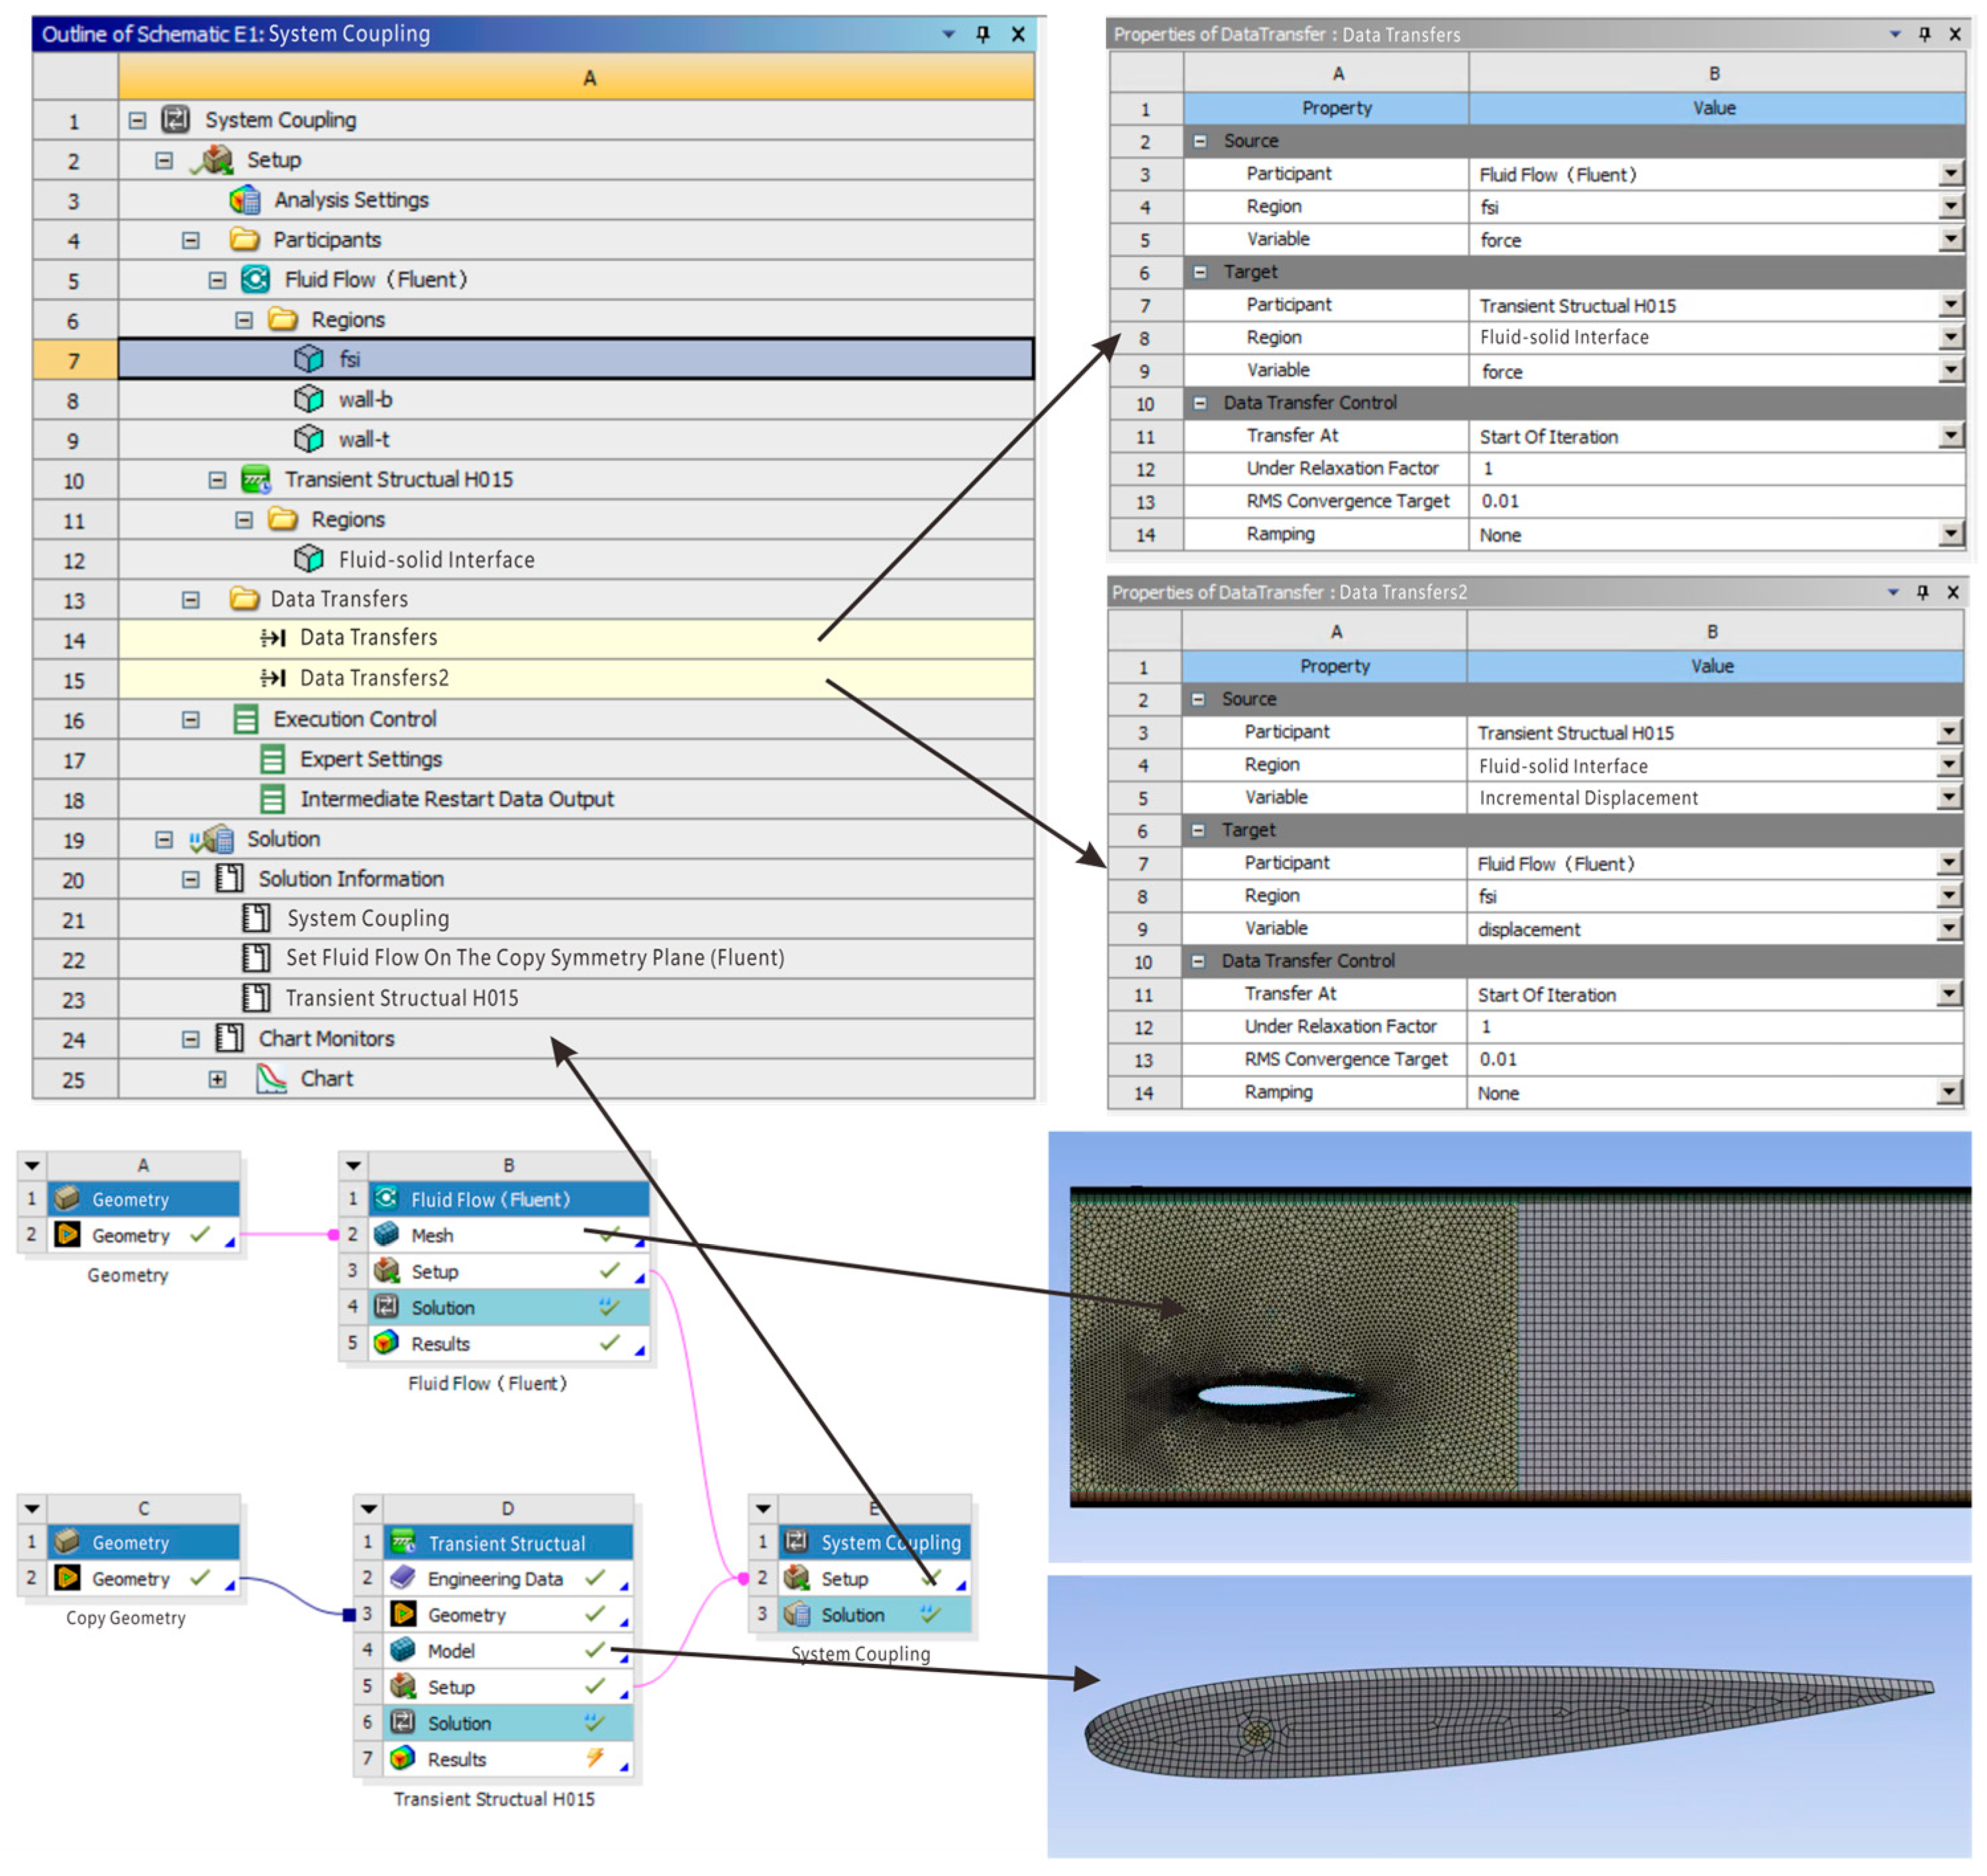Pin the System Coupling outline panel
1987x1876 pixels.
983,34
